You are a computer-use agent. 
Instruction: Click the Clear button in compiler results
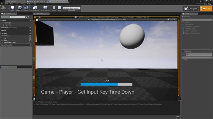coord(177,117)
